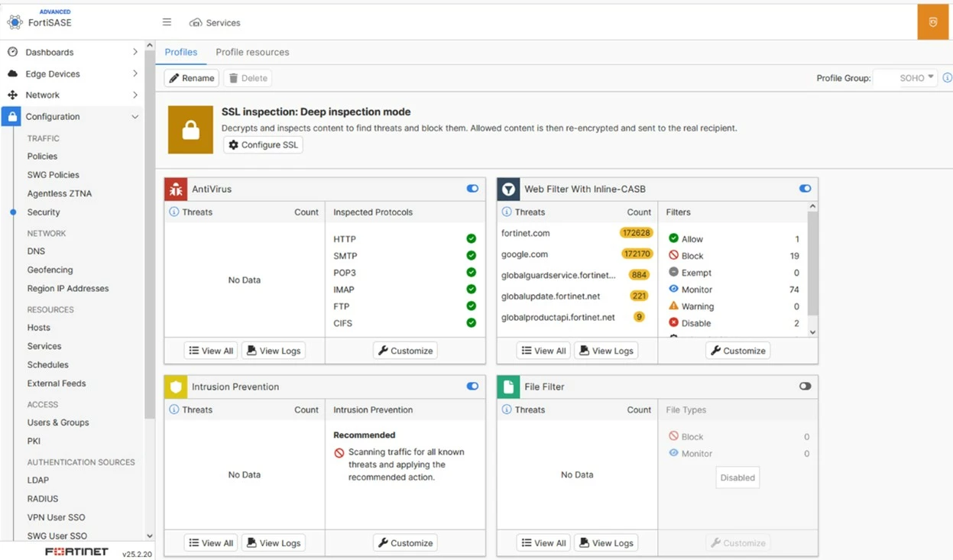The height and width of the screenshot is (560, 953).
Task: Click View Logs in File Filter card
Action: click(x=606, y=543)
